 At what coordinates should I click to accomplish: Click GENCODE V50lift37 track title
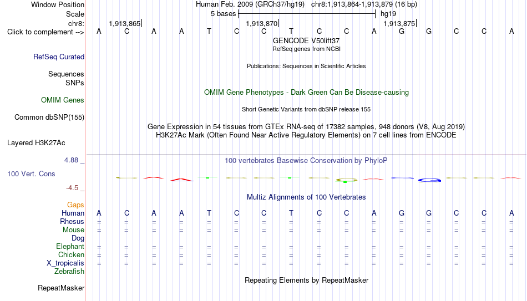pos(306,40)
